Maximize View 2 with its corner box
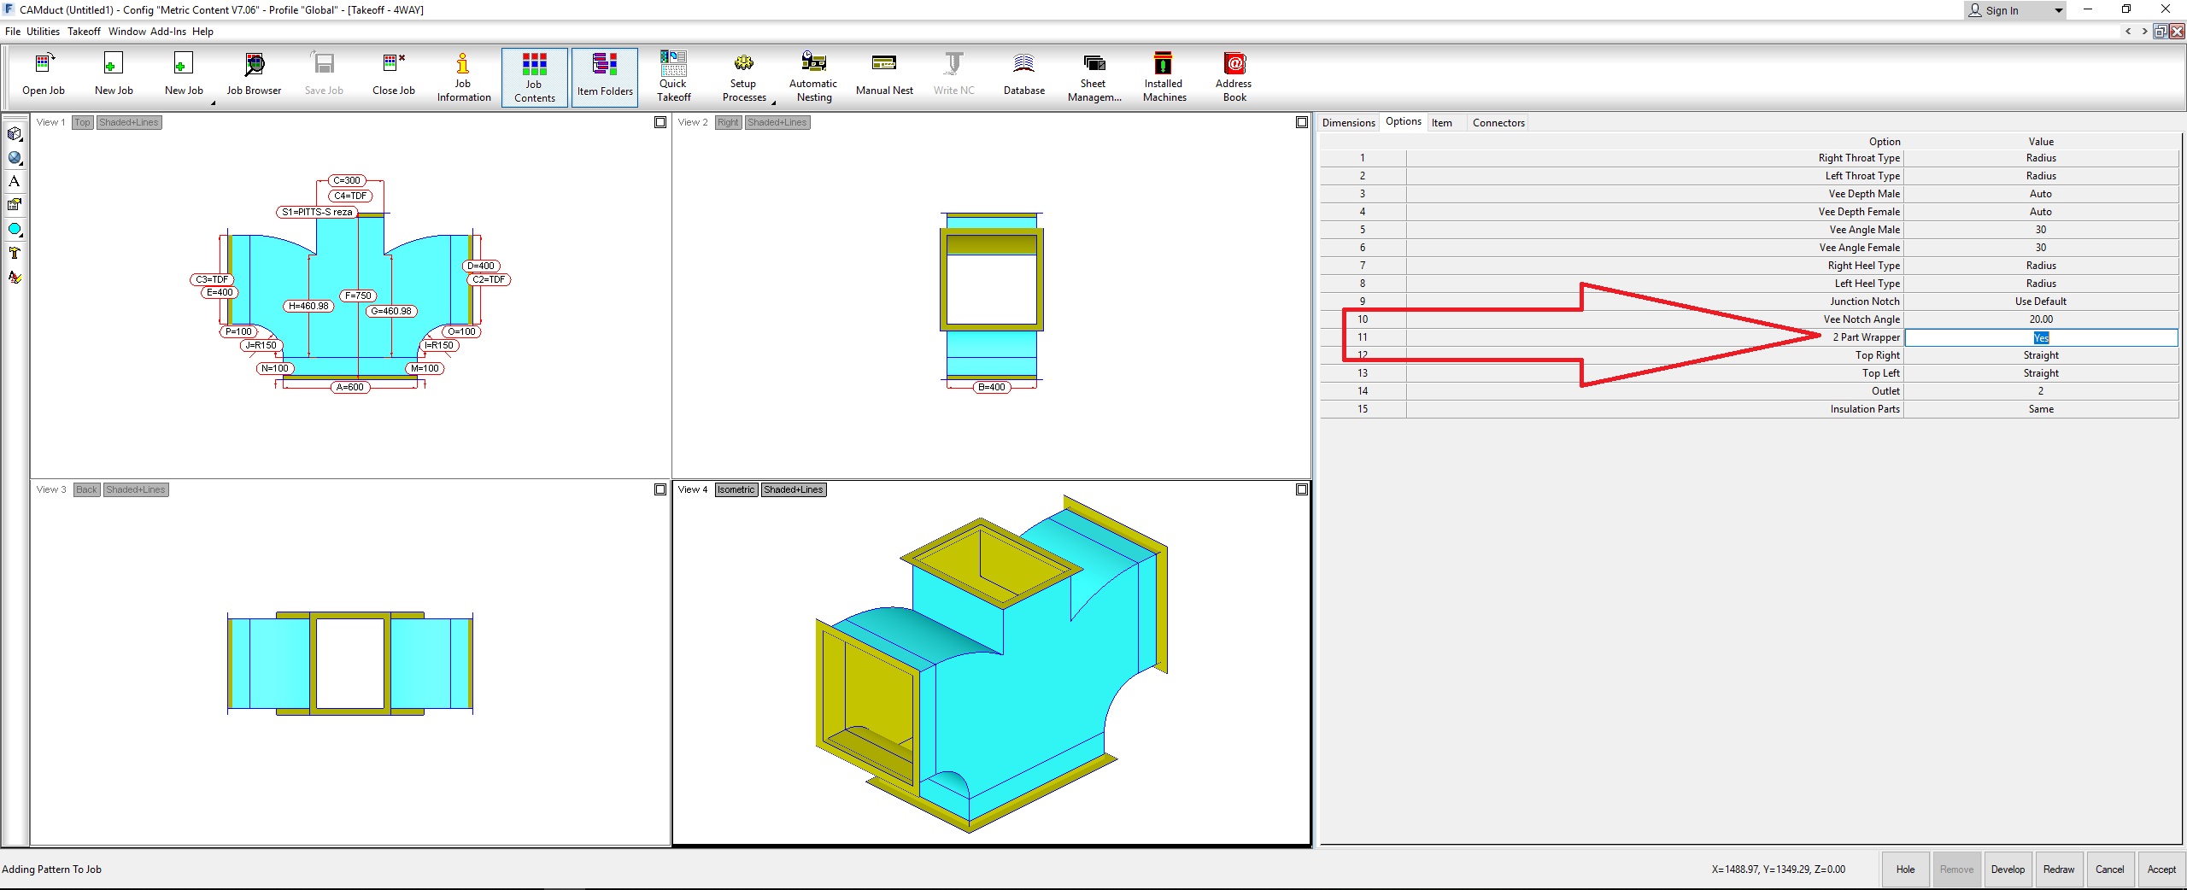The width and height of the screenshot is (2187, 890). (1300, 121)
